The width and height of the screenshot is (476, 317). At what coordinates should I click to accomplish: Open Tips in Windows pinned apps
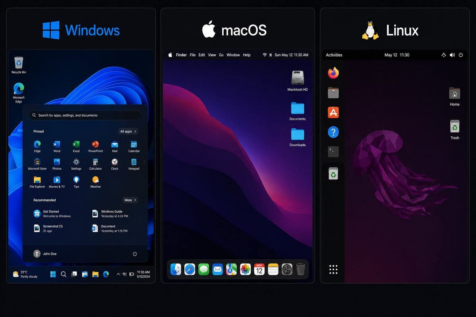pos(76,181)
